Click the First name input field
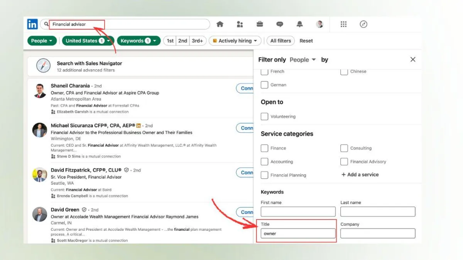The height and width of the screenshot is (260, 463). 298,211
